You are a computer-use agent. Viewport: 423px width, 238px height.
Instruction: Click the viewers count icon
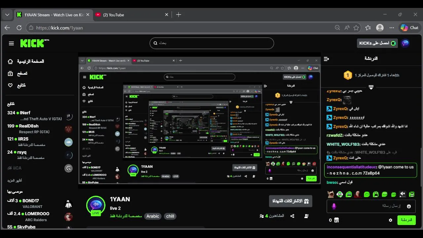pyautogui.click(x=262, y=216)
